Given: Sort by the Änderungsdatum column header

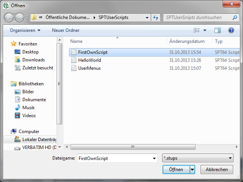Looking at the screenshot, I should pos(187,41).
